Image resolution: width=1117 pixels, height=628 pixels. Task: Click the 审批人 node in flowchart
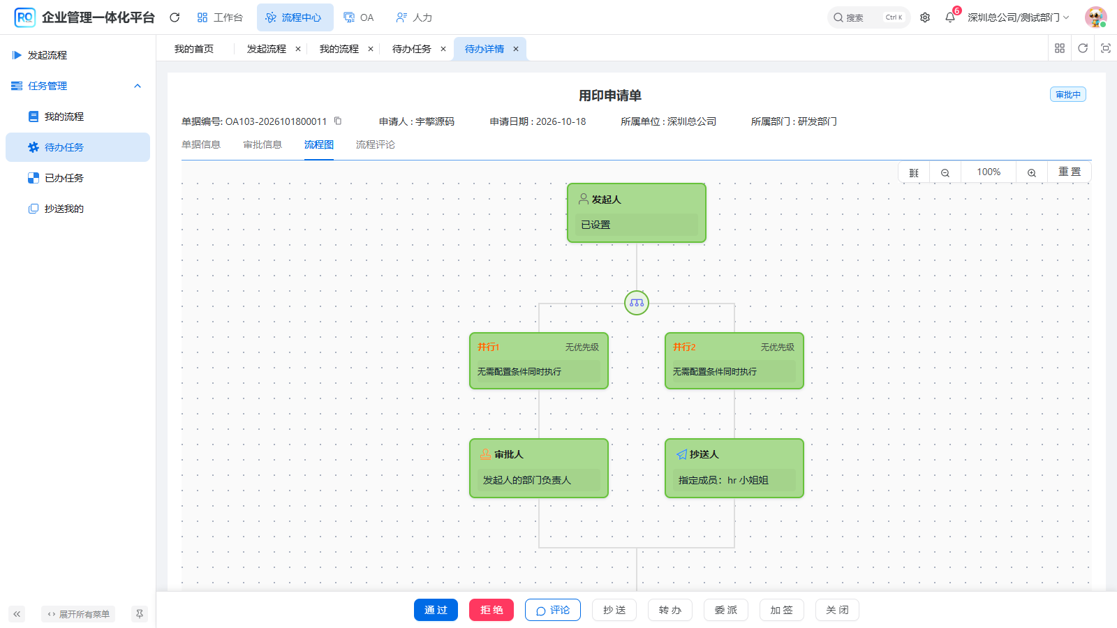pyautogui.click(x=539, y=468)
